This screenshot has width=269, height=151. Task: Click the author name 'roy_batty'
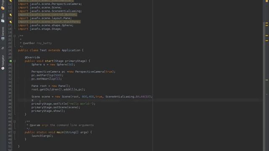(x=44, y=43)
